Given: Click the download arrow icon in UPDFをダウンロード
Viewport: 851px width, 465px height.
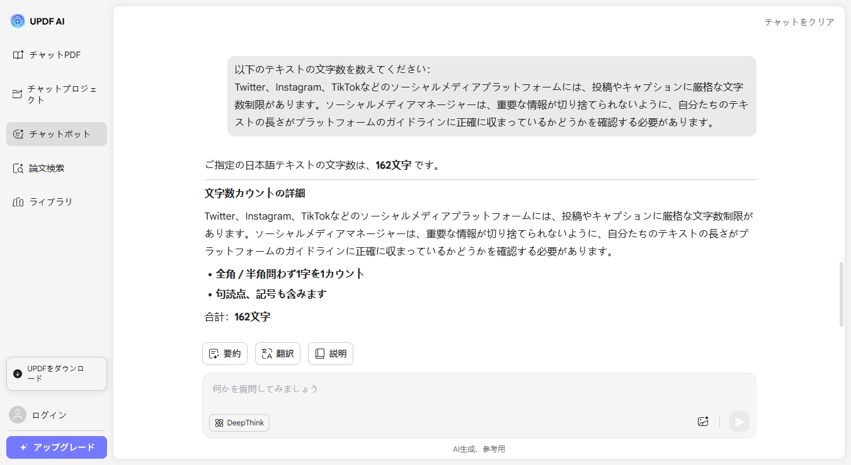Looking at the screenshot, I should coord(18,374).
